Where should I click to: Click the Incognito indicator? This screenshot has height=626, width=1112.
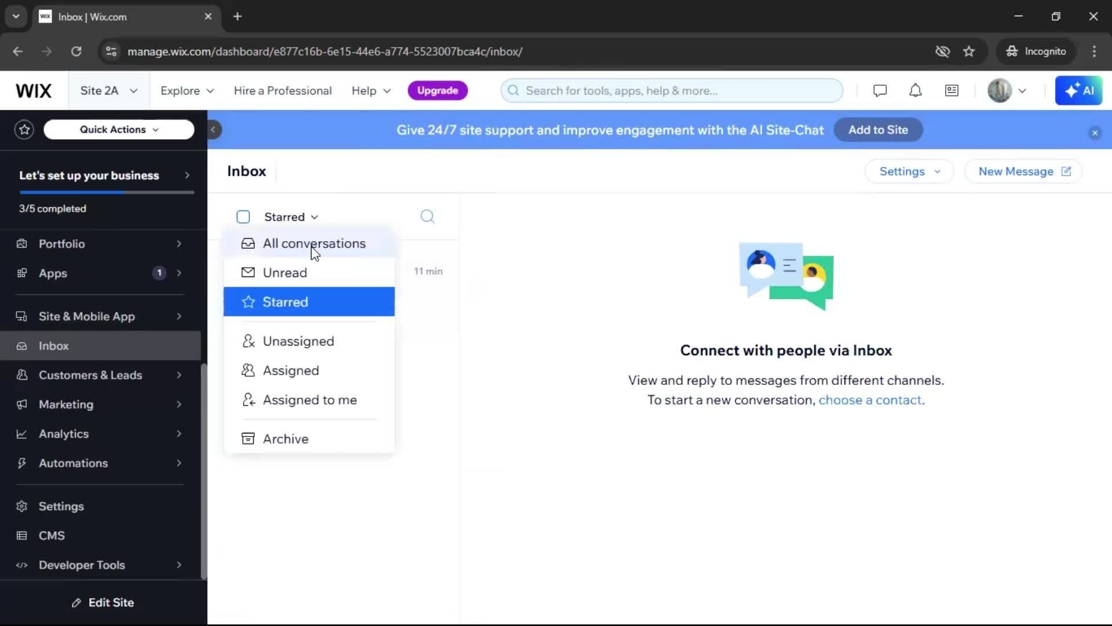tap(1036, 52)
